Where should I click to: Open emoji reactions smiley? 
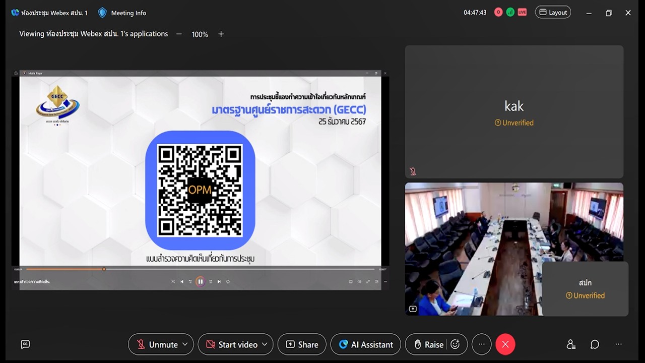tap(455, 344)
